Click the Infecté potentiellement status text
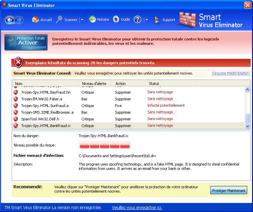253x212 pixels. 166,105
